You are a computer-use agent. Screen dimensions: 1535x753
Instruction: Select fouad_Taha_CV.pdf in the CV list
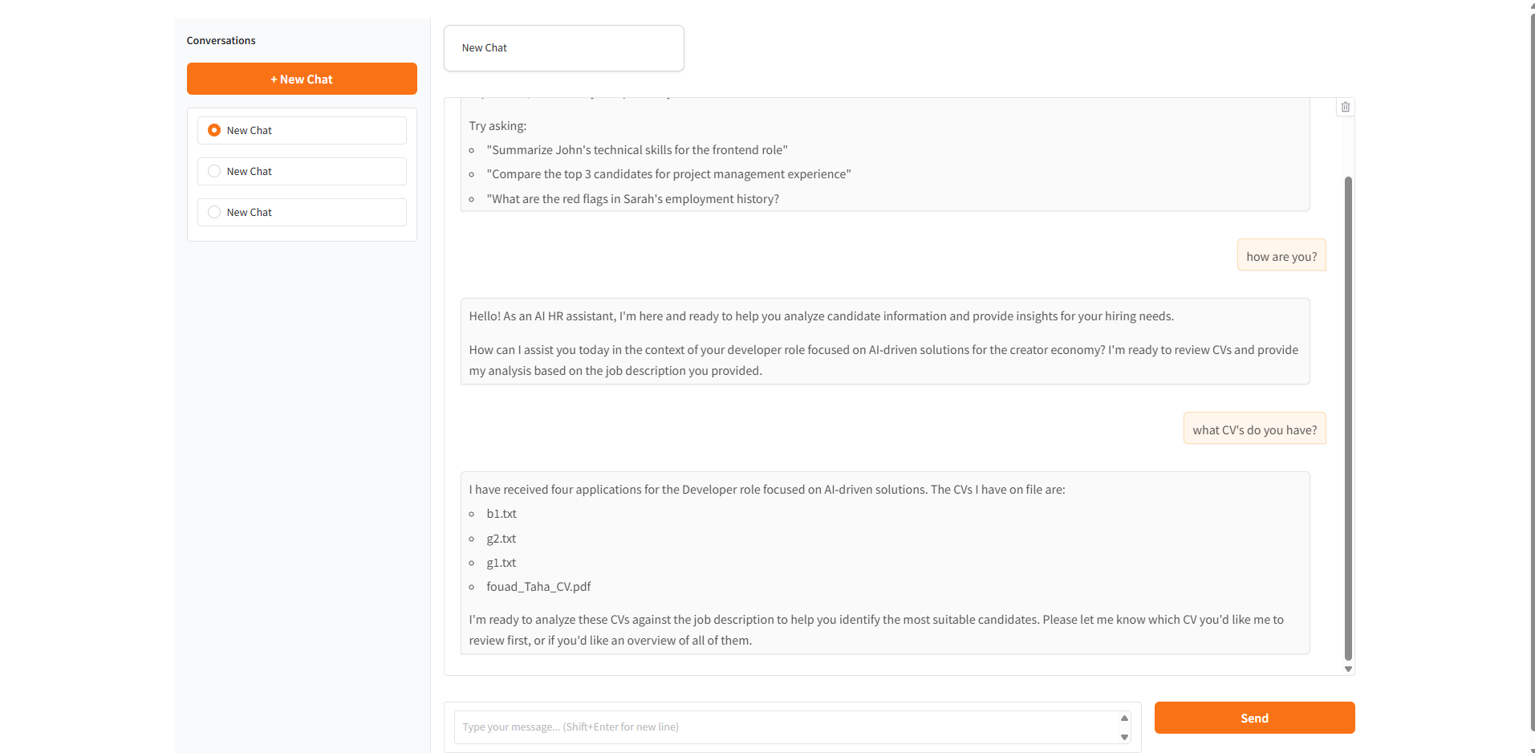[538, 586]
